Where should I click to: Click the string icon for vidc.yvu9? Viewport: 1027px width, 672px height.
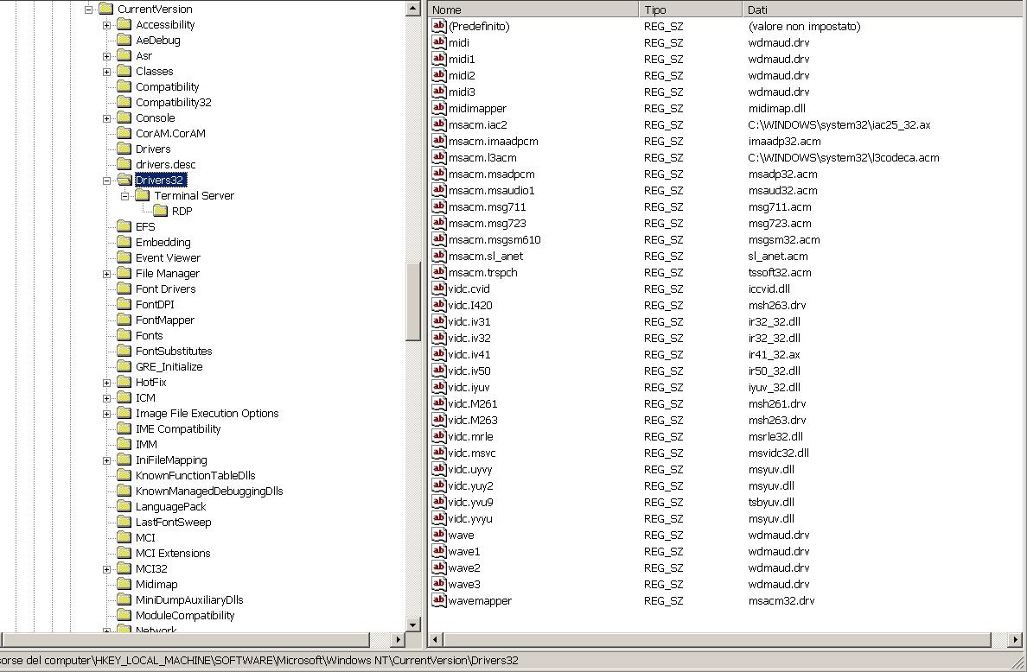[x=439, y=502]
